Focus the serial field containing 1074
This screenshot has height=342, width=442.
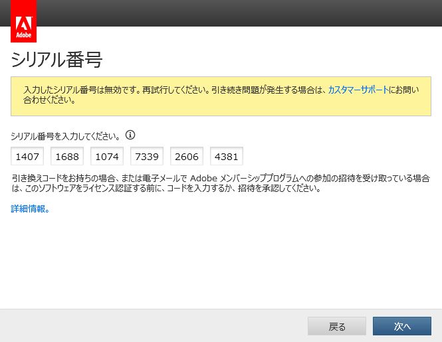pyautogui.click(x=107, y=156)
